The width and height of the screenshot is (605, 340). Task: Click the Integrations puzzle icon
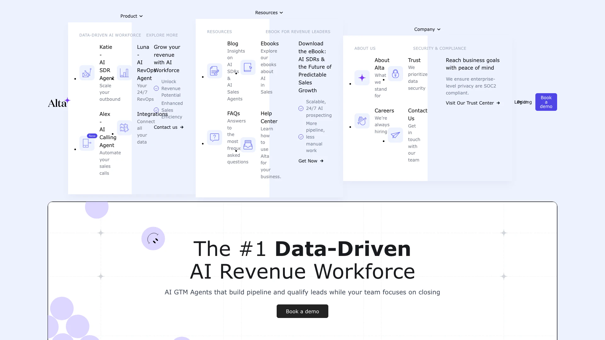[124, 128]
